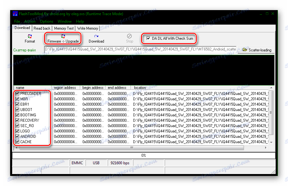Viewport: 288px width, 186px height.
Task: Close the FlashToolMod window
Action: (273, 14)
